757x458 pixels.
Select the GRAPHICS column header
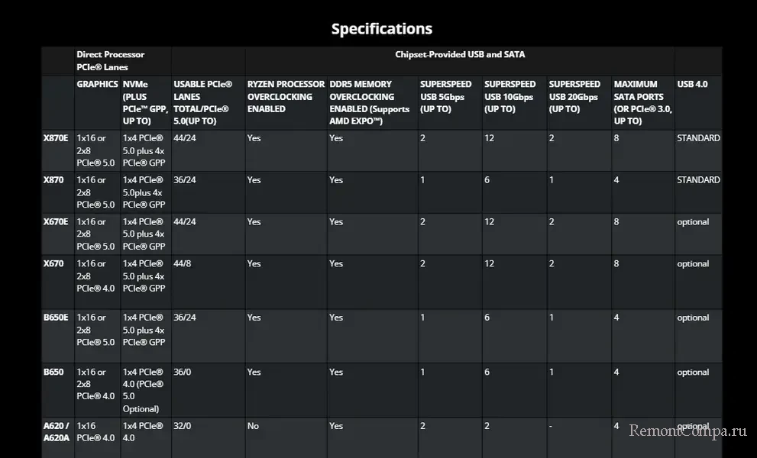97,84
